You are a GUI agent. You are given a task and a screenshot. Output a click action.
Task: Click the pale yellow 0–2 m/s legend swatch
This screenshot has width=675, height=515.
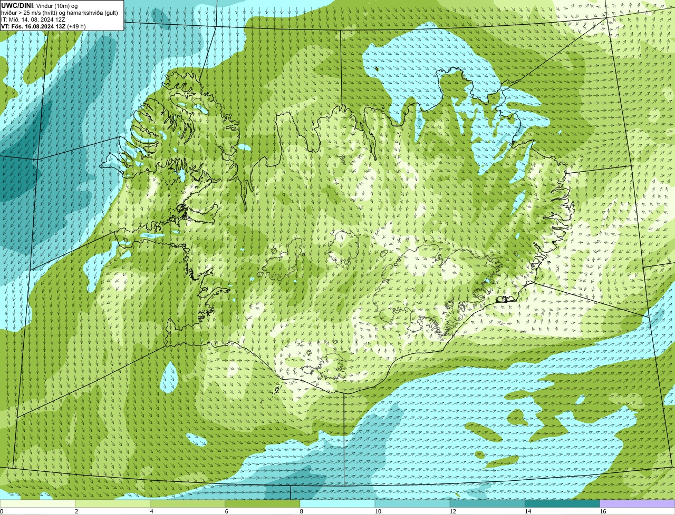coord(37,504)
